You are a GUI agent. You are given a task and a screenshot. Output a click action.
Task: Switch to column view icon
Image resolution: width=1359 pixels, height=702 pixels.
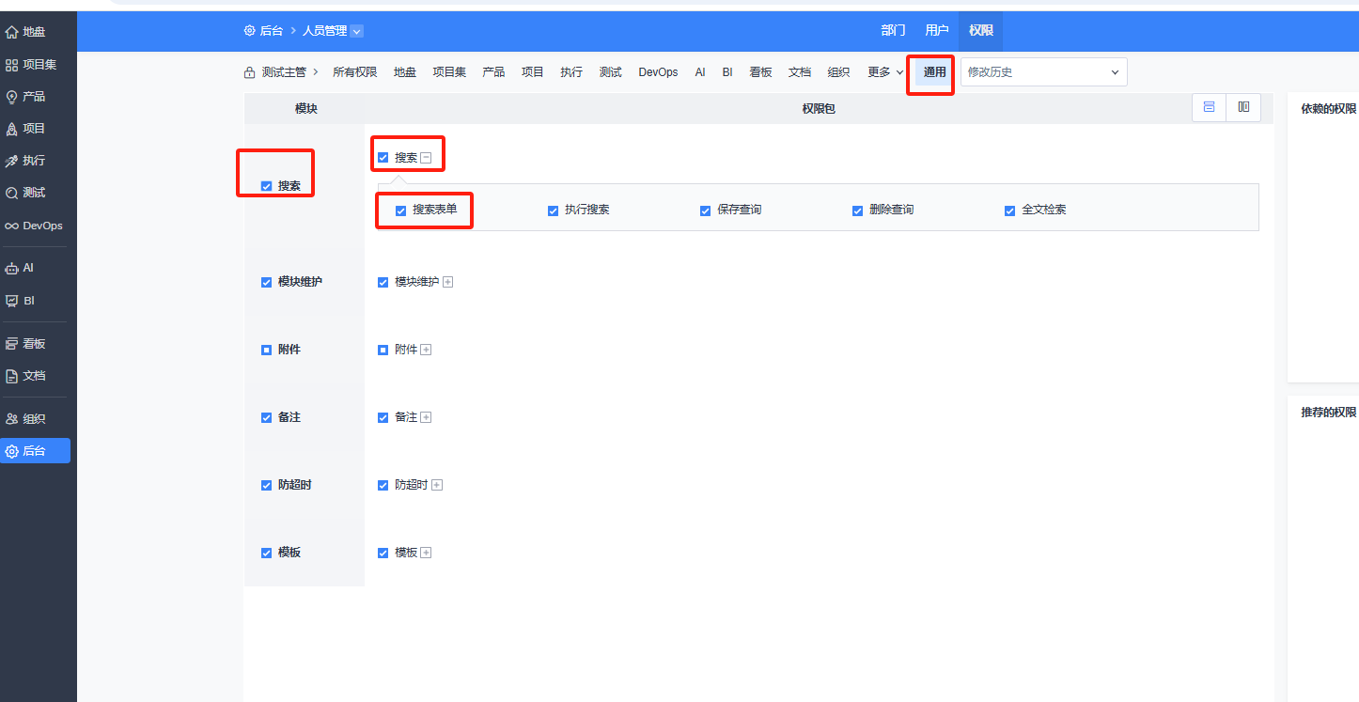[1243, 107]
